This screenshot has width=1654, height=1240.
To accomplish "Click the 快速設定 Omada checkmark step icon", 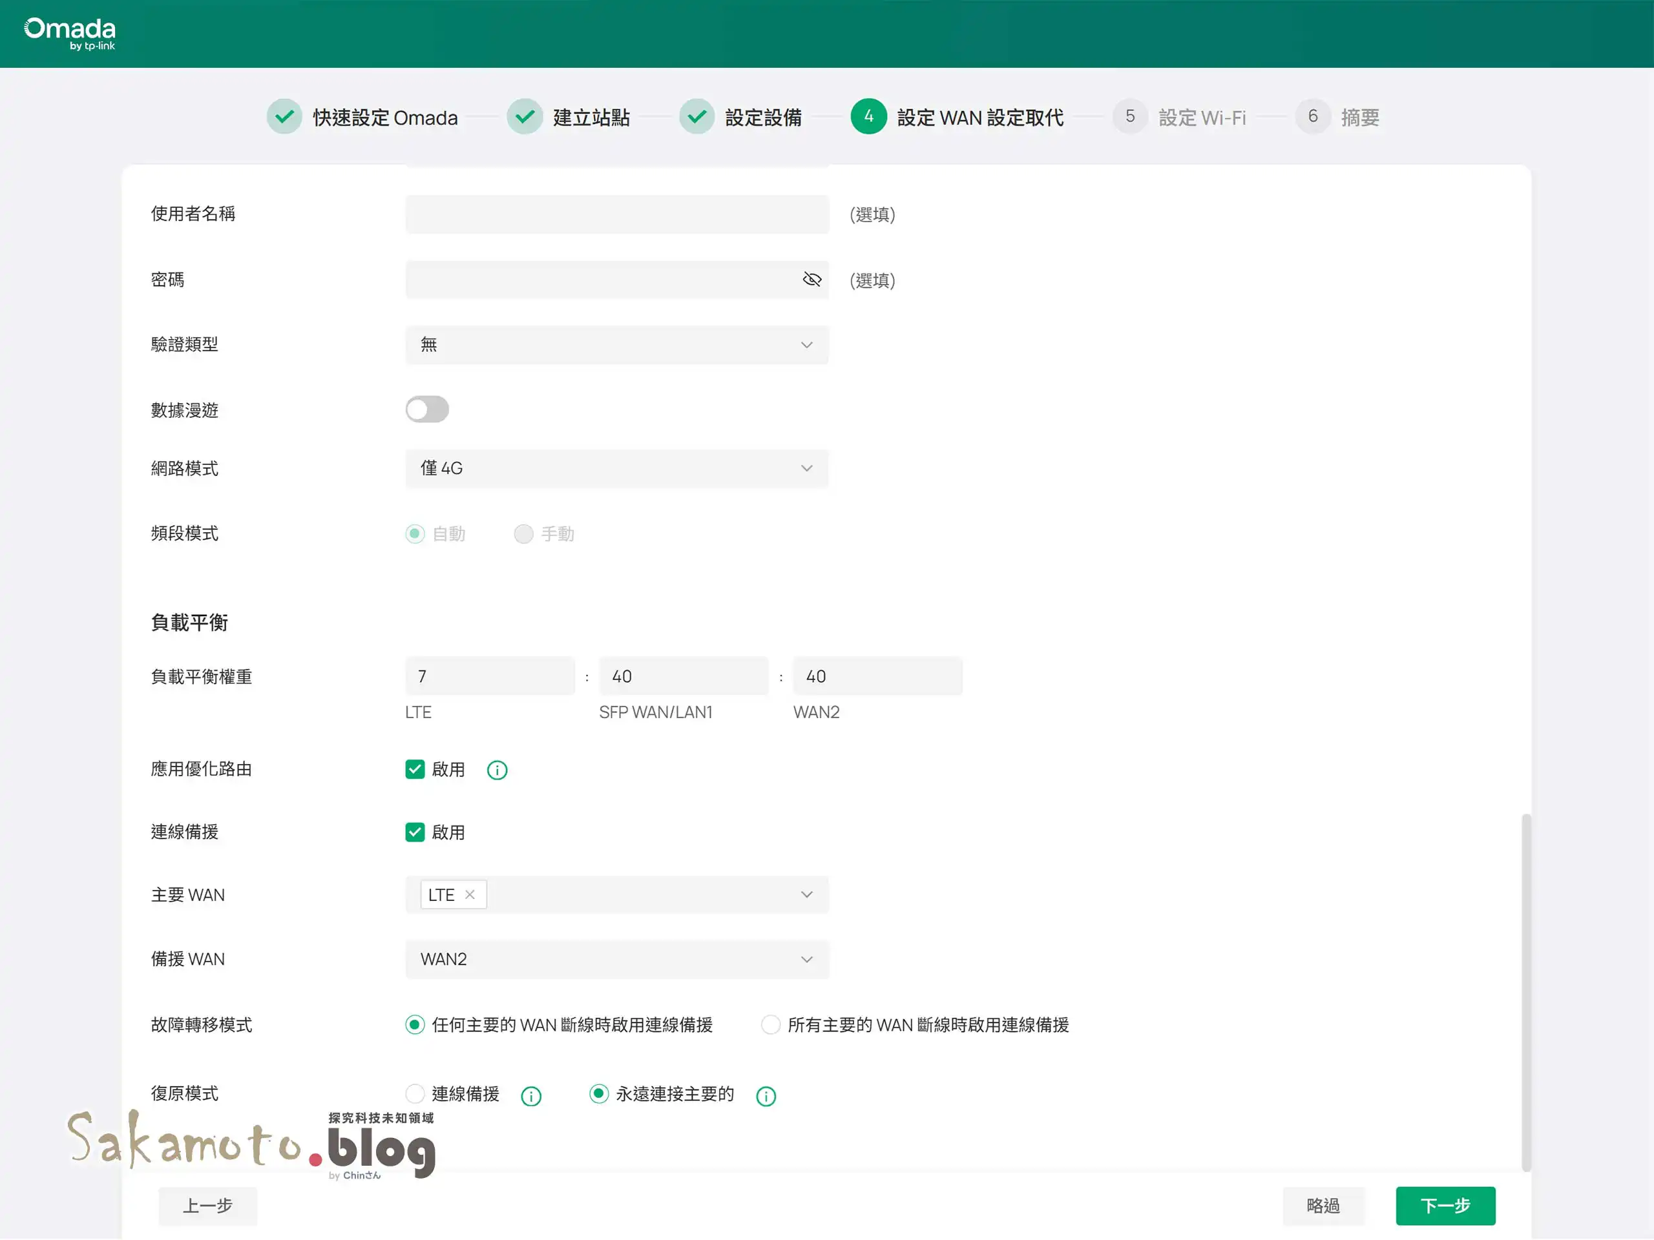I will click(x=284, y=117).
